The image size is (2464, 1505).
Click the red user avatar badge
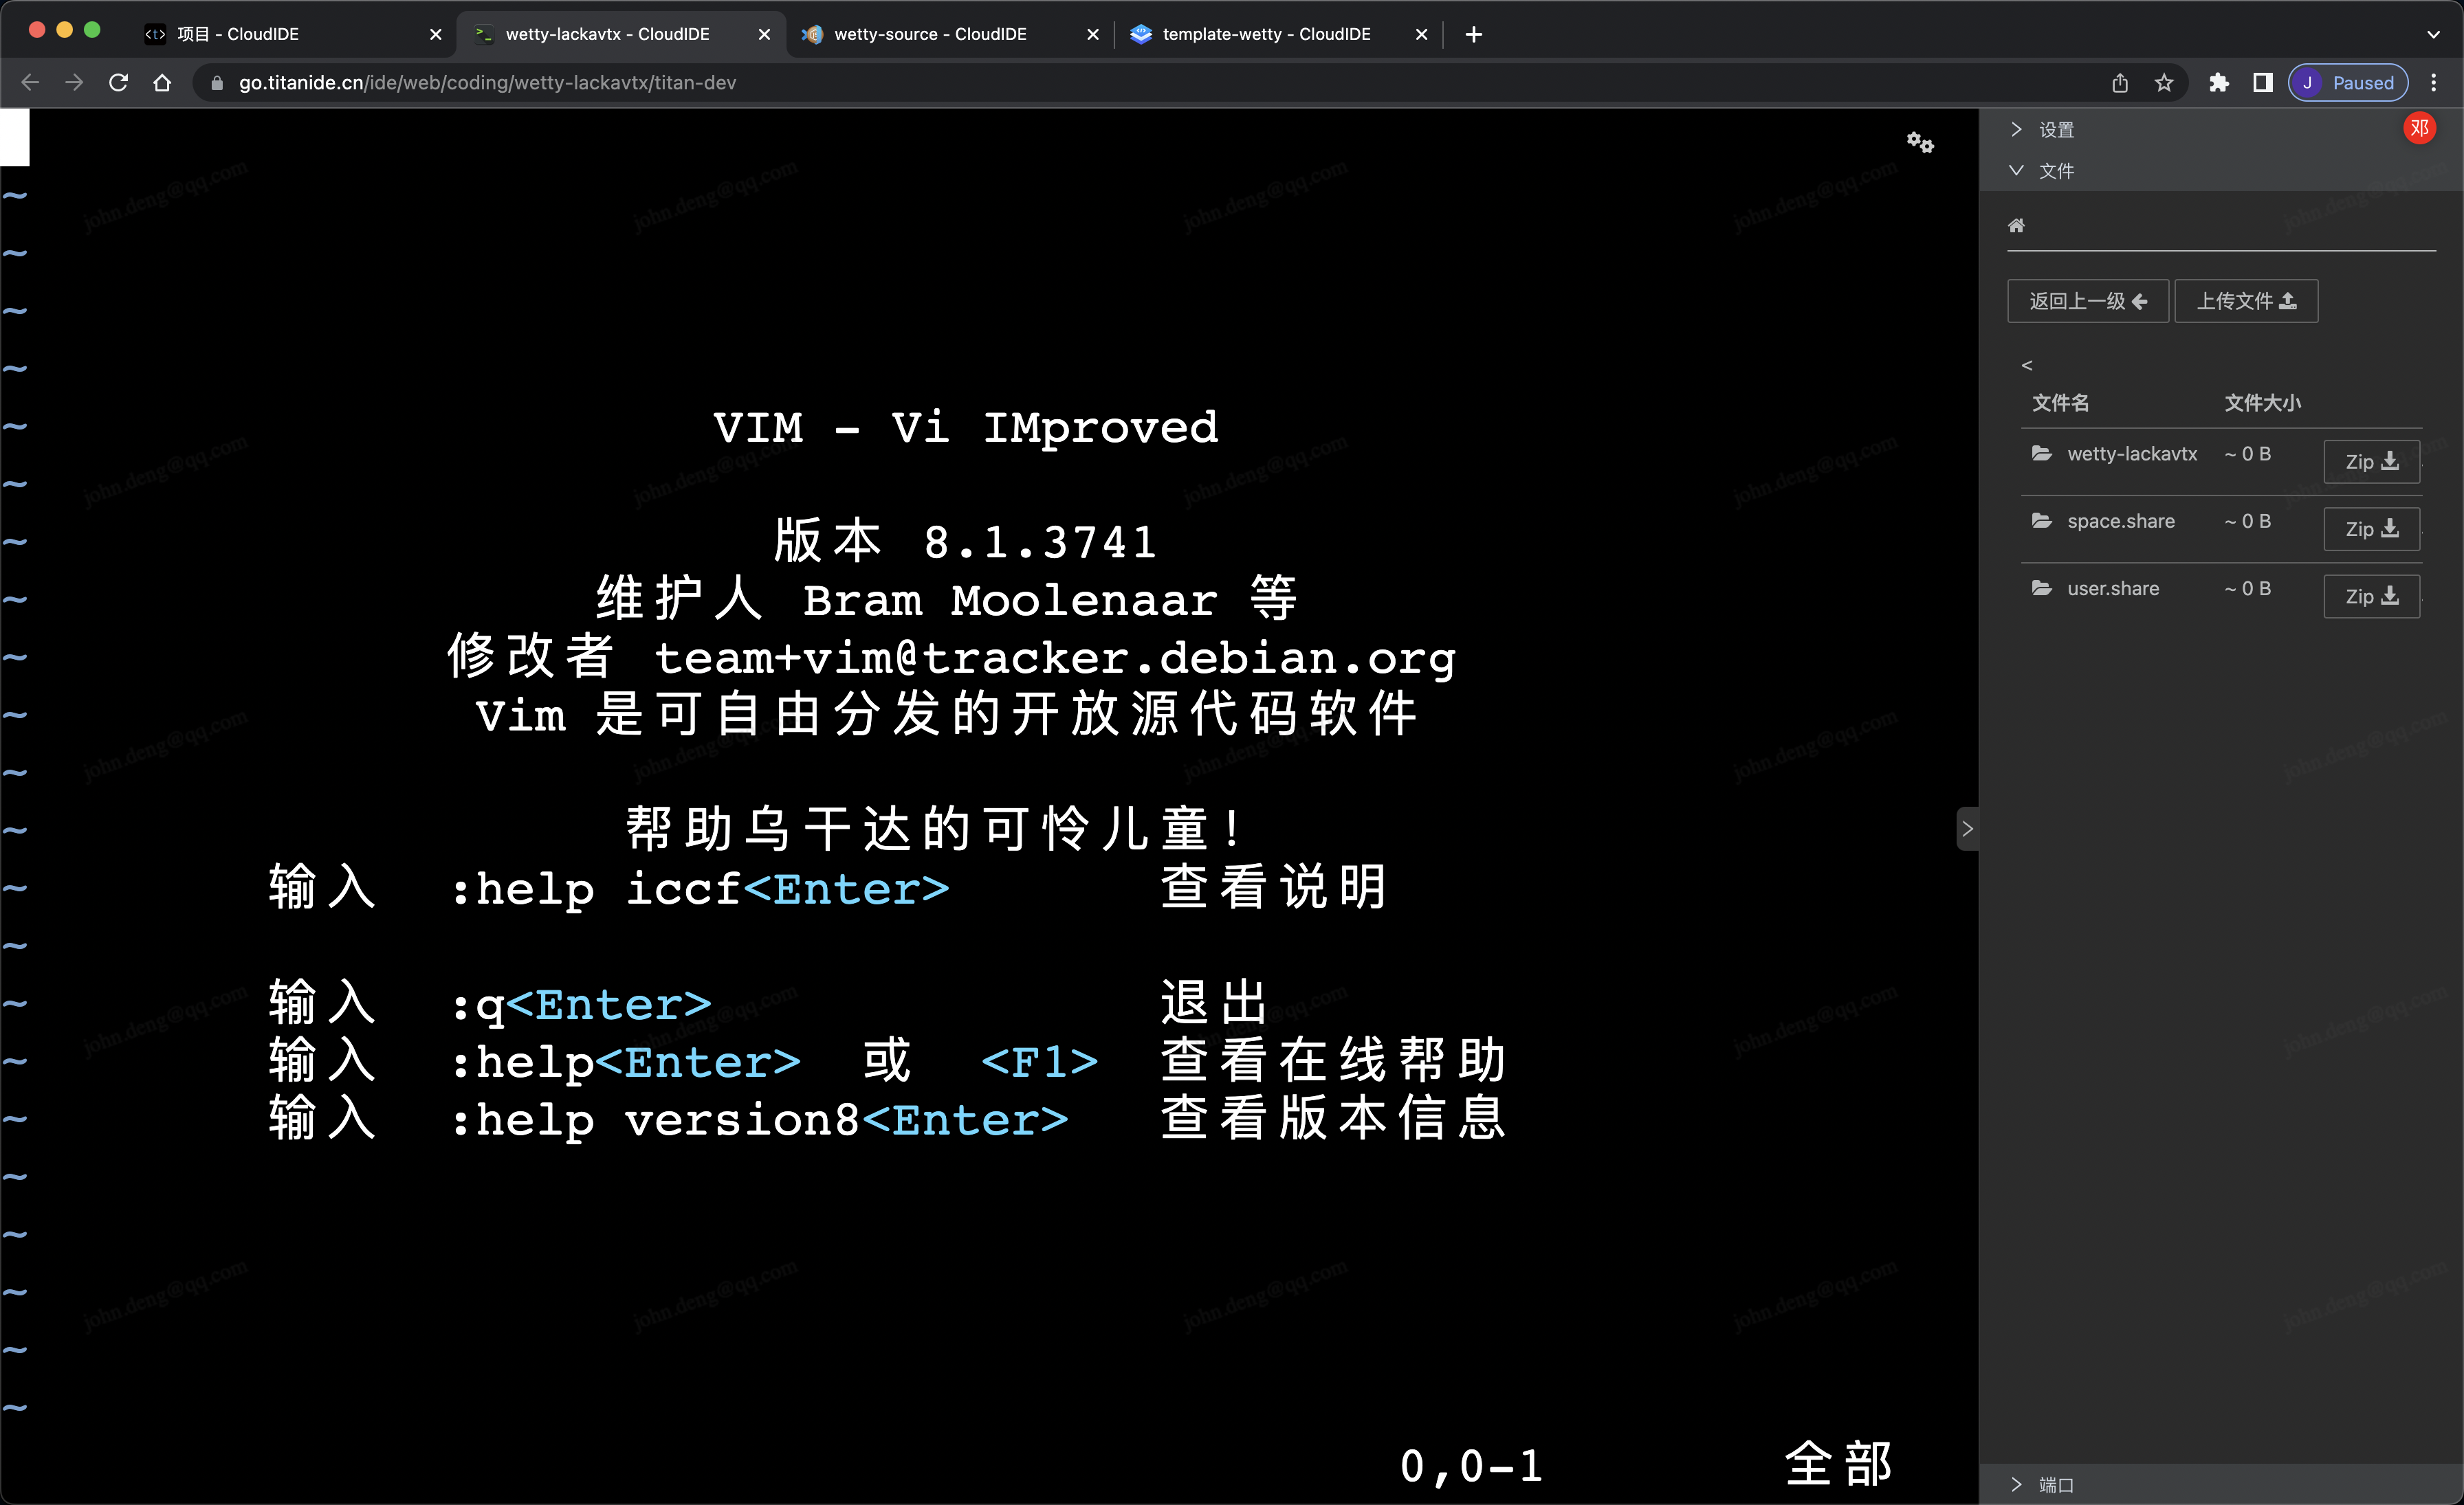tap(2419, 128)
